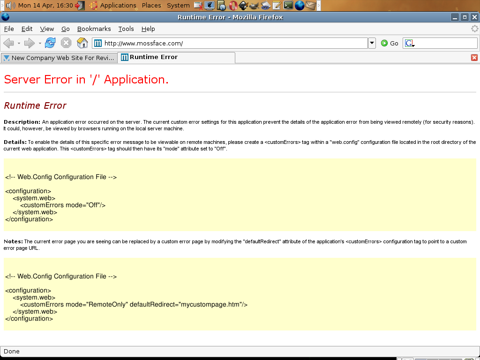Screen dimensions: 480x360
Task: Open the View menu
Action: coord(47,29)
